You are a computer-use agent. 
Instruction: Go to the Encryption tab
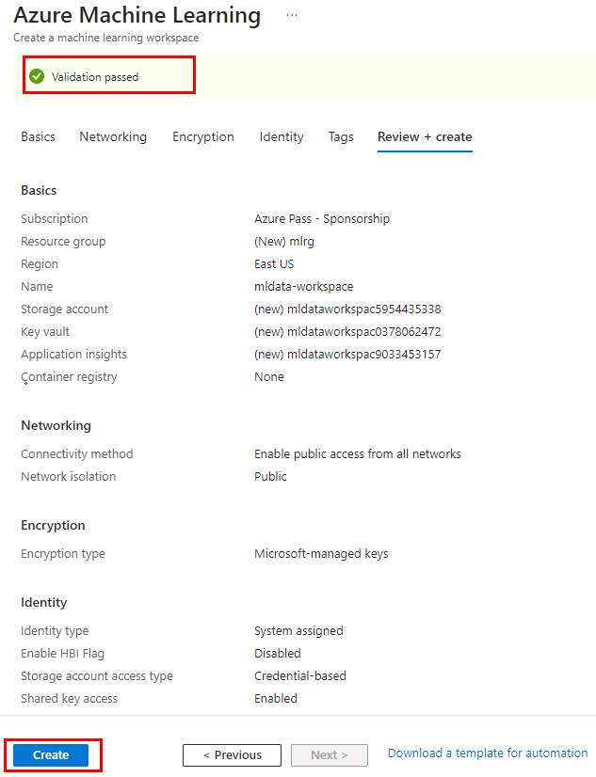coord(203,136)
